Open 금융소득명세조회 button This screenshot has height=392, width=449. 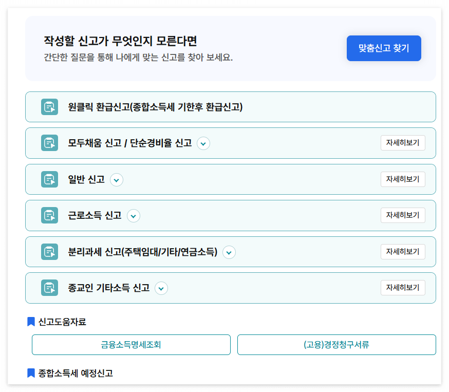tap(131, 344)
